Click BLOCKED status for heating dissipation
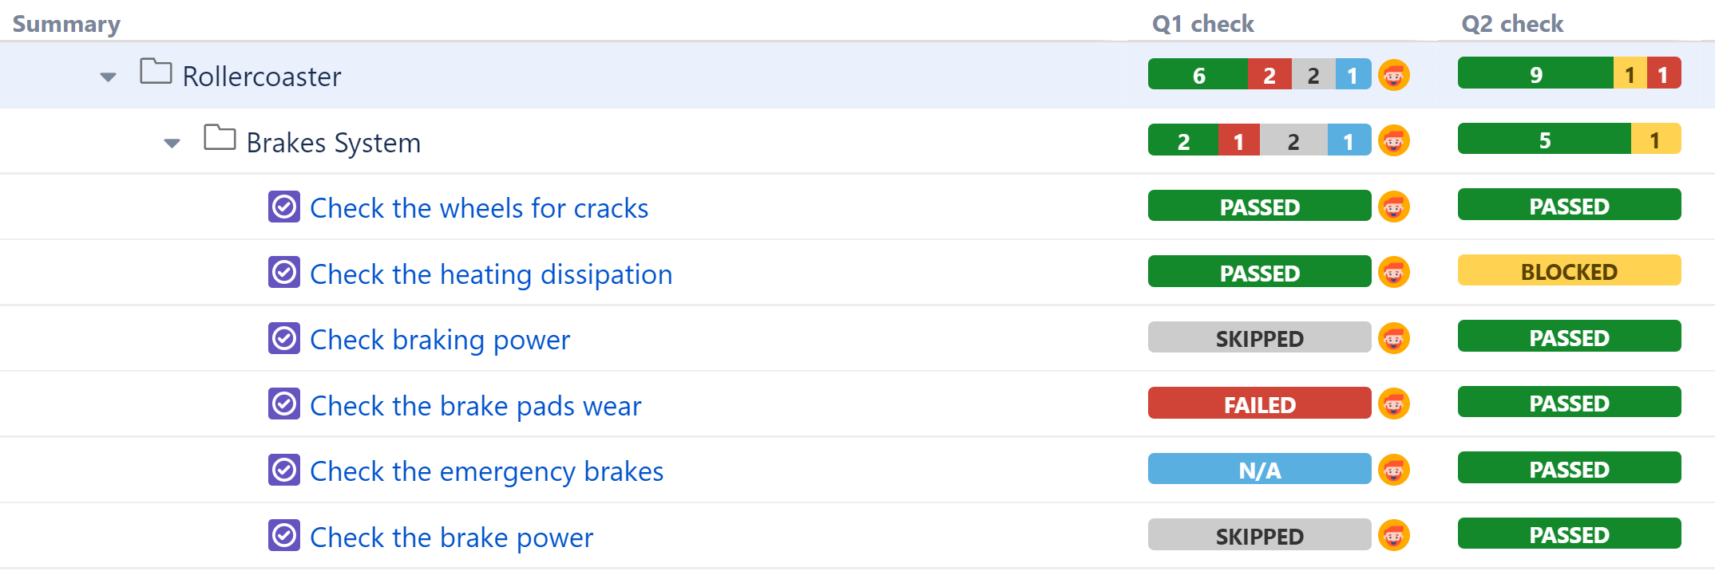Screen dimensions: 1715x571 pos(1569,272)
